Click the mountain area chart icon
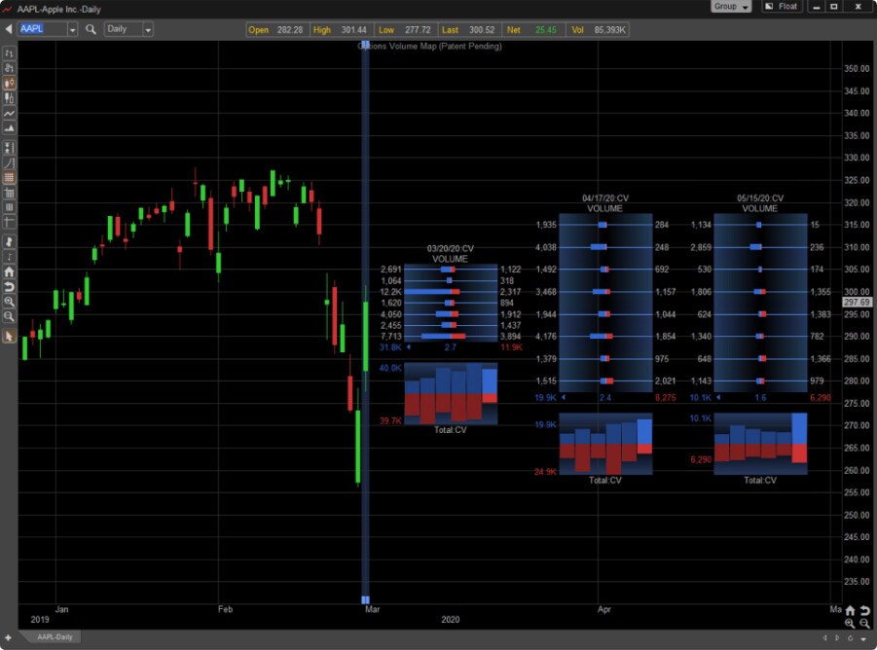 [10, 127]
